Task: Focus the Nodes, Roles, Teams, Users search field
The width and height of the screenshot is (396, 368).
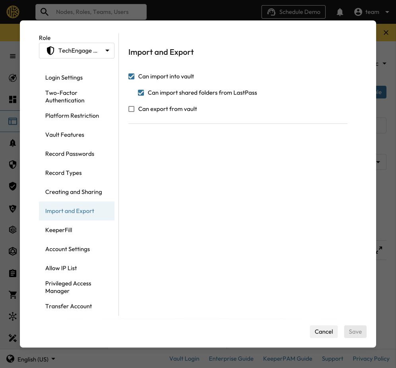Action: pyautogui.click(x=91, y=12)
